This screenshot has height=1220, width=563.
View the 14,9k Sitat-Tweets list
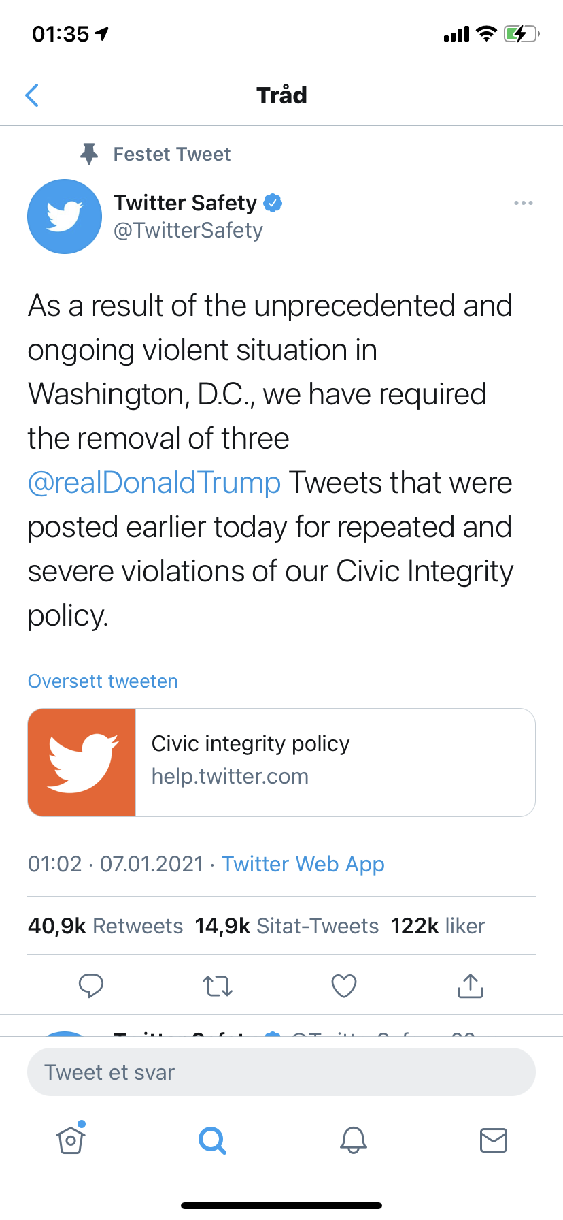[x=286, y=926]
